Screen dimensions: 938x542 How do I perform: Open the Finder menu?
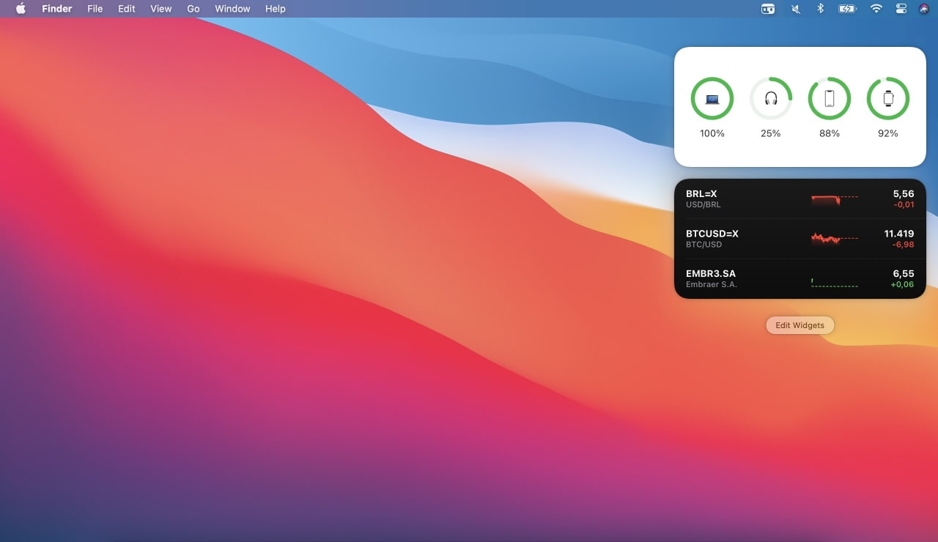coord(56,9)
